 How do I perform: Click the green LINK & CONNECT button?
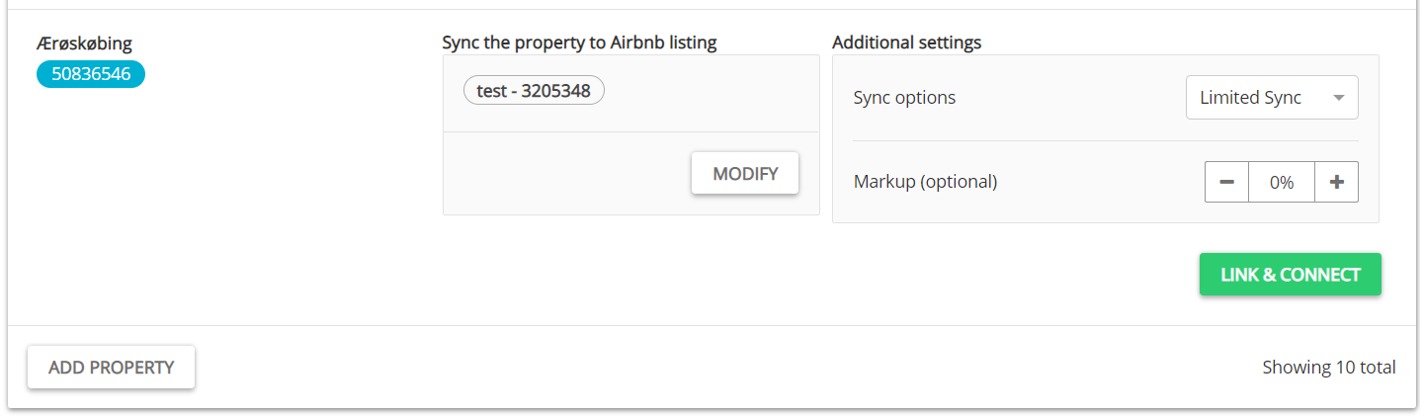pyautogui.click(x=1290, y=275)
